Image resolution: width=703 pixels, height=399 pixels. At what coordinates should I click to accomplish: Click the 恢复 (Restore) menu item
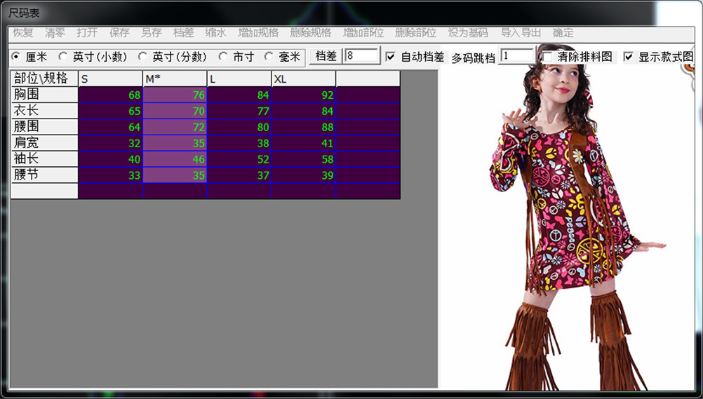(x=23, y=33)
